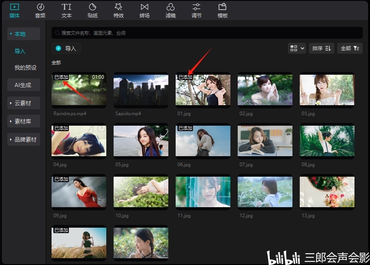
Task: Pick the 11.jpg image thumbnail
Action: click(203, 192)
